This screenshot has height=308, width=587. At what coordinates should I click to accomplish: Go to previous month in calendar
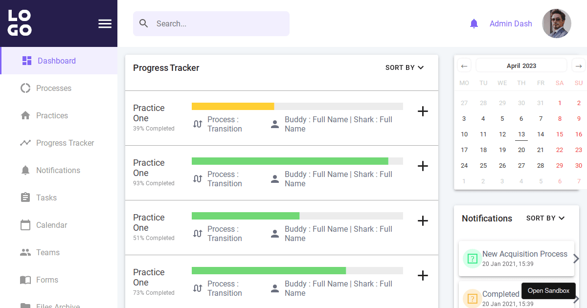click(464, 66)
